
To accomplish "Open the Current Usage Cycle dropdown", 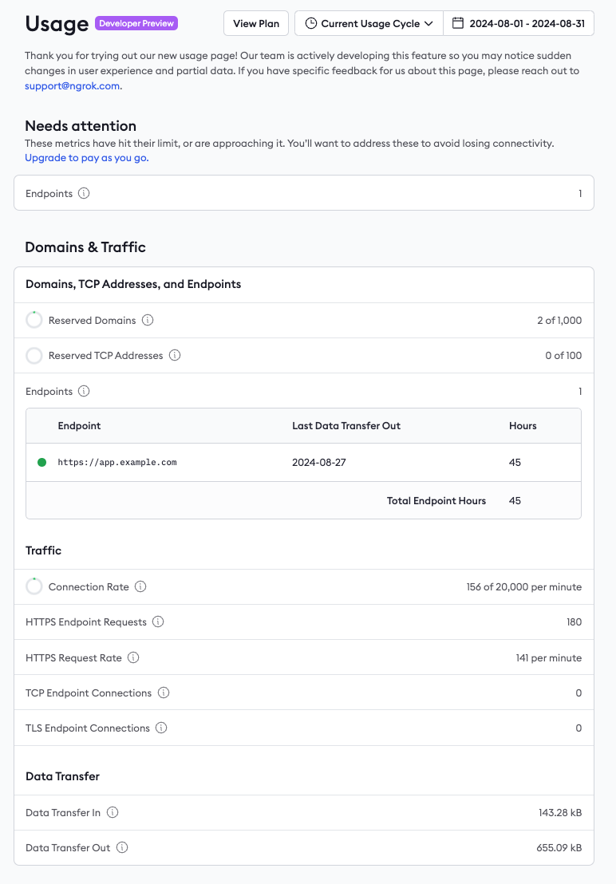I will pyautogui.click(x=369, y=23).
